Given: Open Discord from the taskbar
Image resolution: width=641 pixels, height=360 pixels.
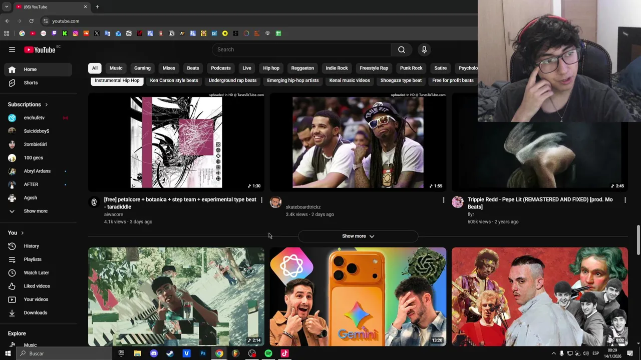Looking at the screenshot, I should click(x=154, y=353).
